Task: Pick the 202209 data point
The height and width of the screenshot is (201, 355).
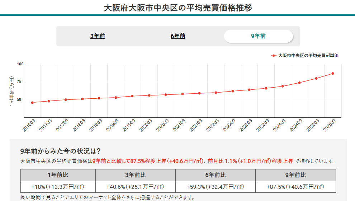Action: pyautogui.click(x=233, y=91)
